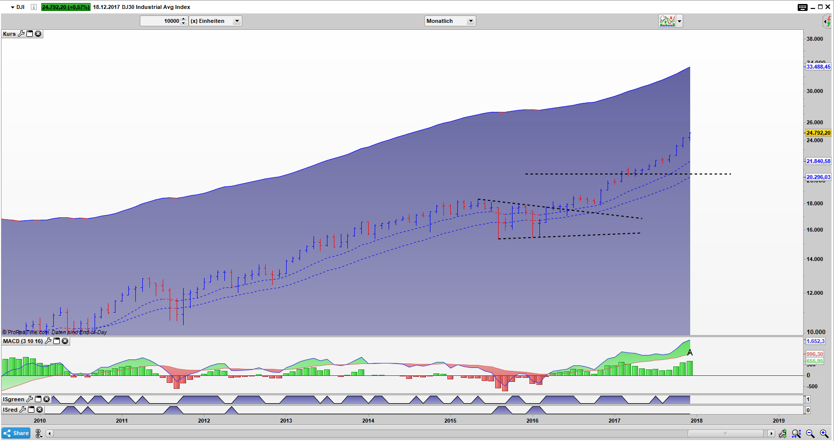The height and width of the screenshot is (441, 834).
Task: Open the (x) Einheiten dropdown
Action: (215, 21)
